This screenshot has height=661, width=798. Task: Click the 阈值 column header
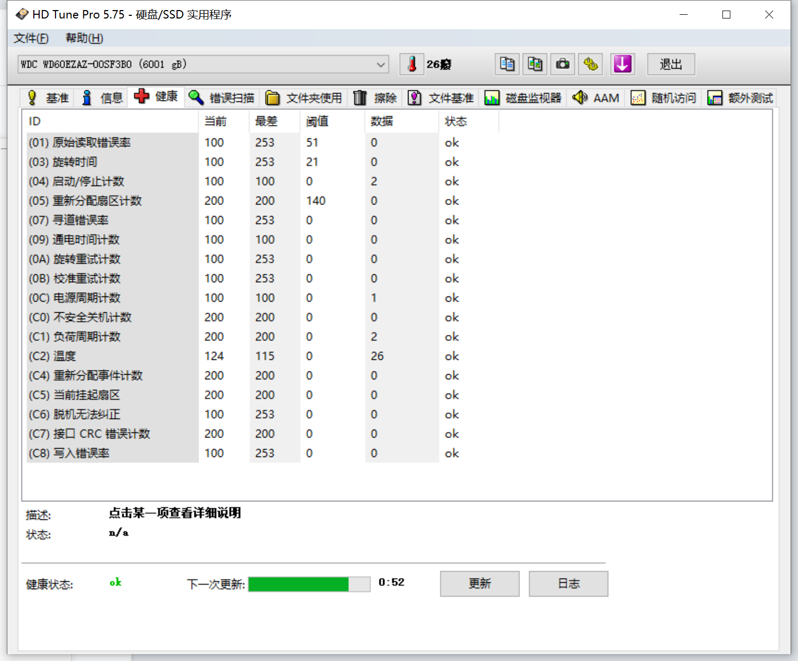point(332,122)
